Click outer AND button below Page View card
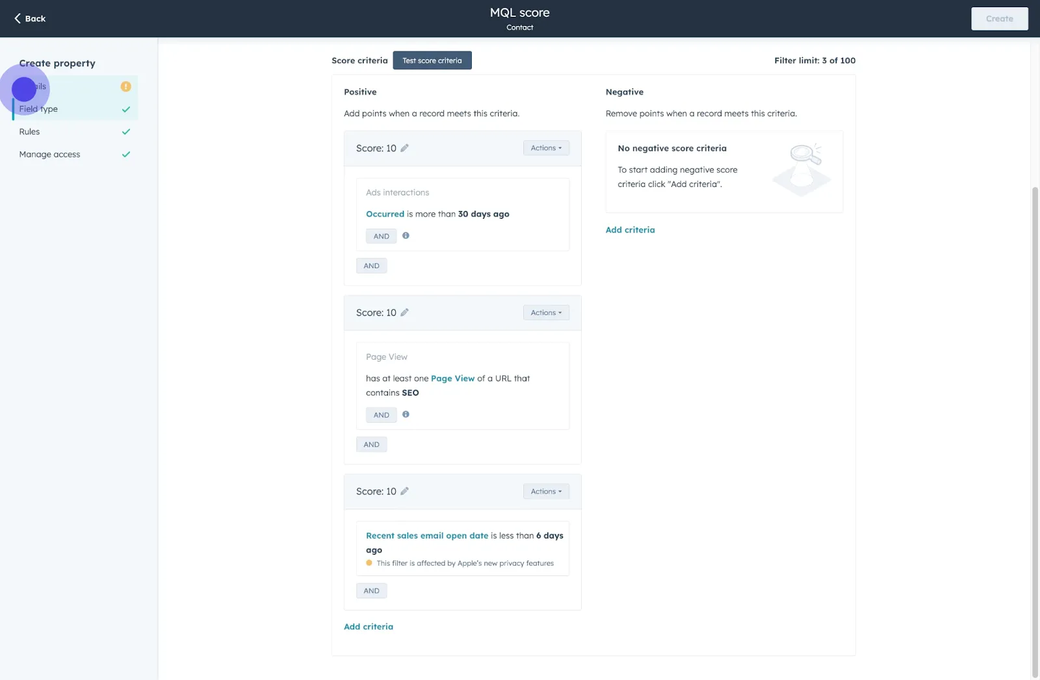 point(371,444)
